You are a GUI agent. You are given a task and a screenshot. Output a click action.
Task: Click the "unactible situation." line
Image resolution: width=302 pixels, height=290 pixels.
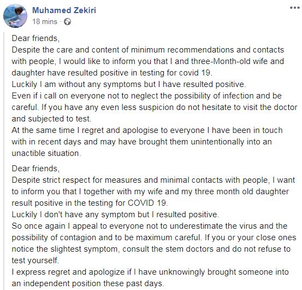[x=46, y=153]
